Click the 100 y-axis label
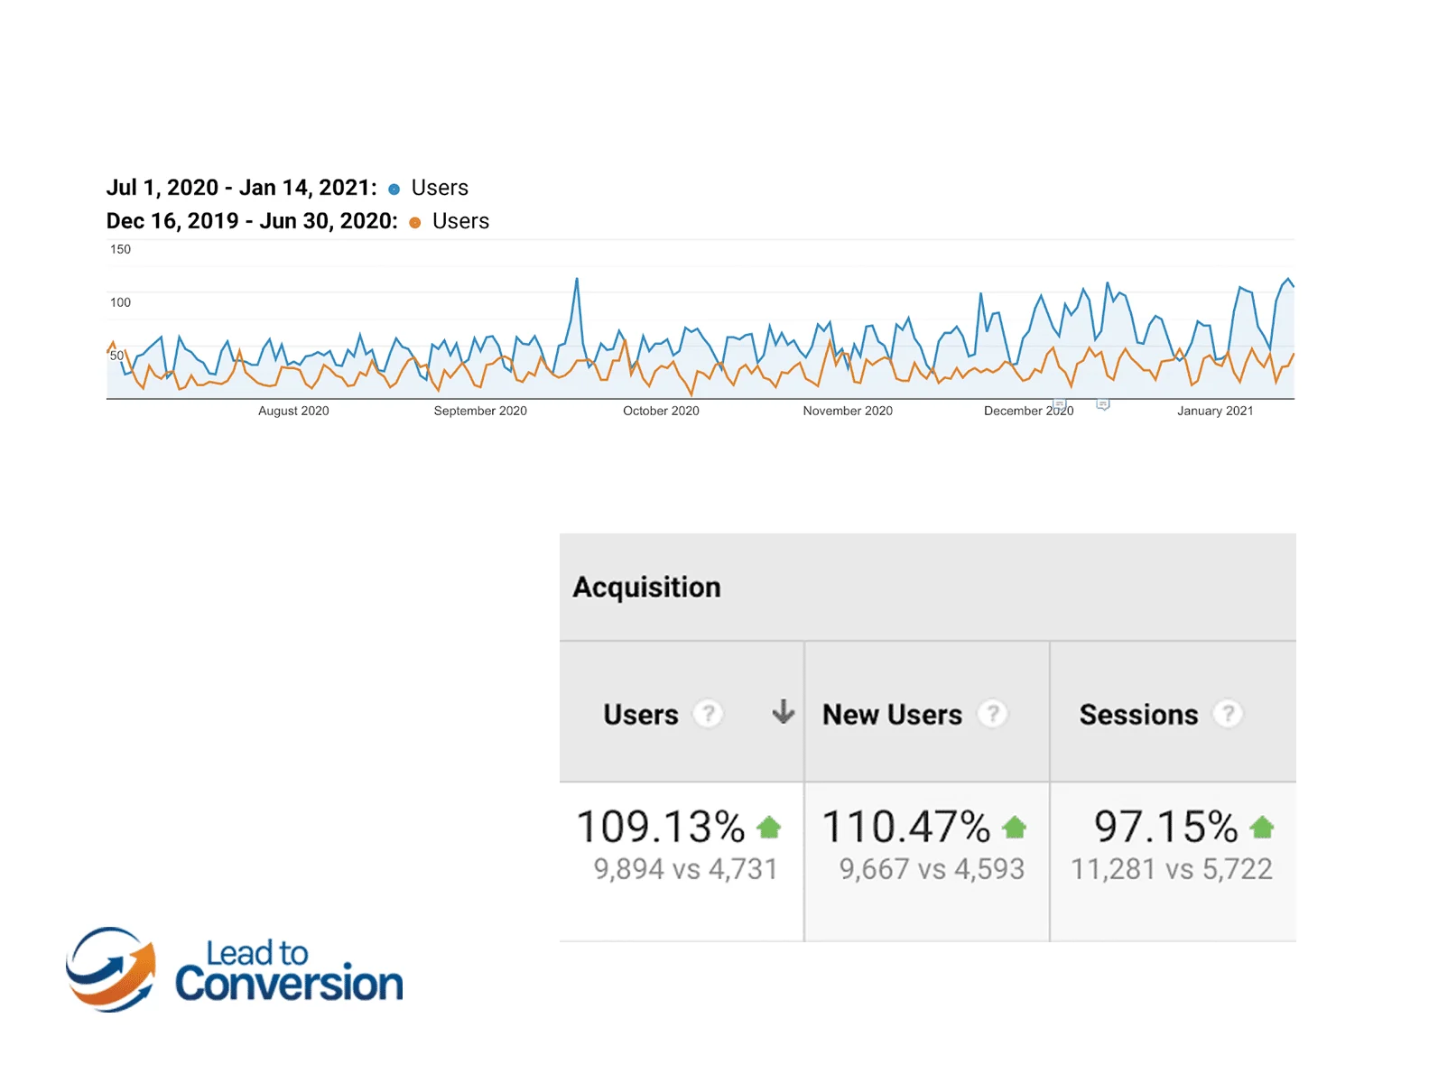This screenshot has height=1083, width=1429. [120, 302]
